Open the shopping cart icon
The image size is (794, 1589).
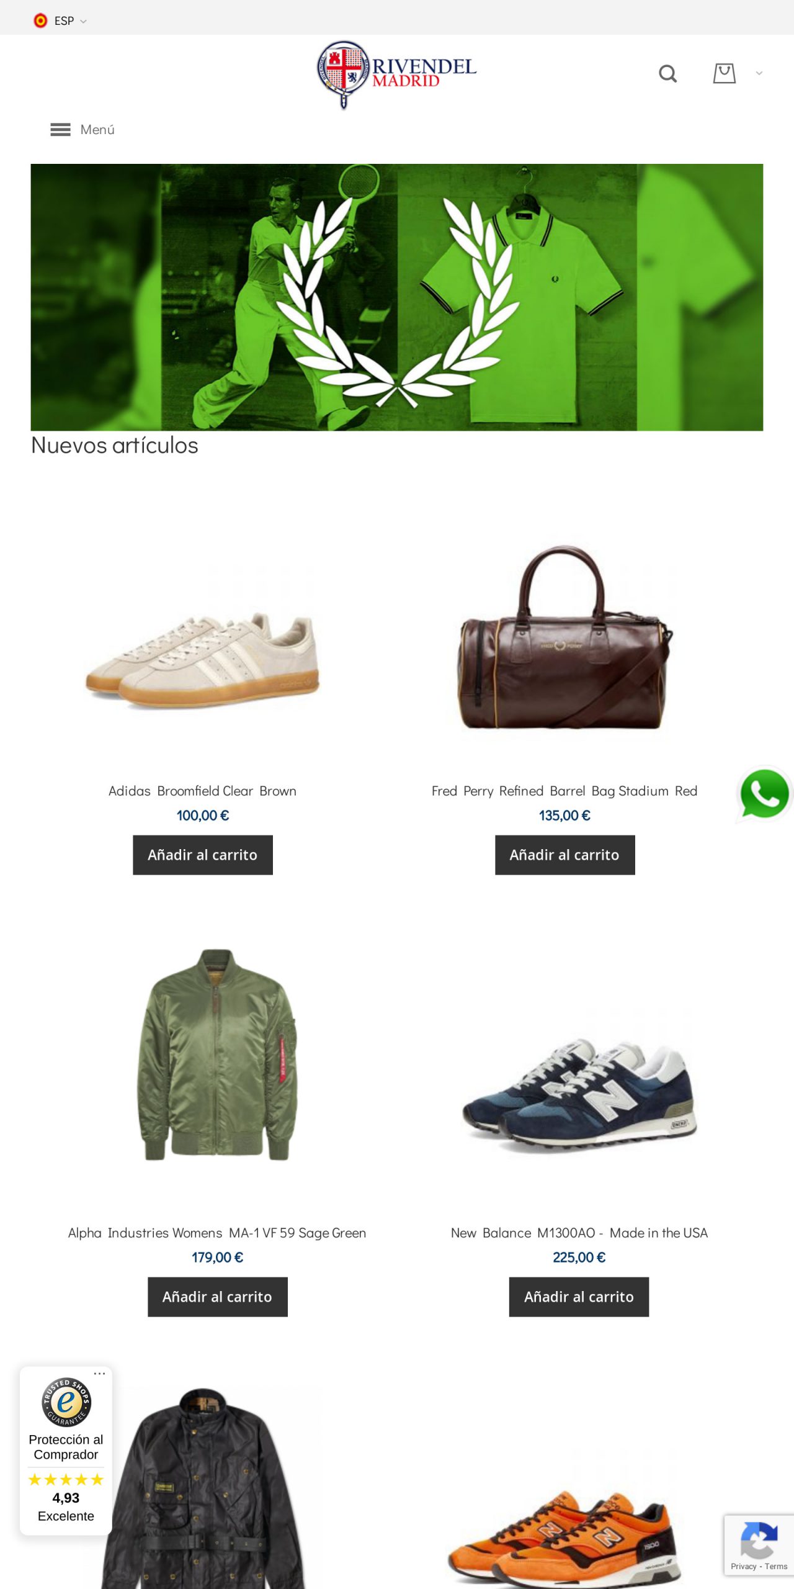[724, 73]
